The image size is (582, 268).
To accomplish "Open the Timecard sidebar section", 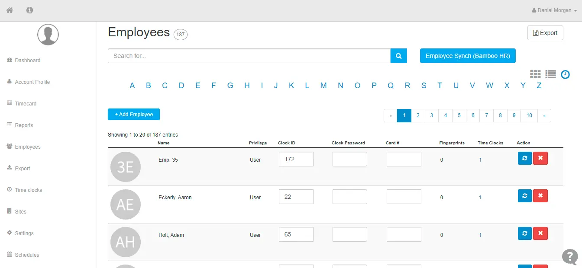I will click(25, 103).
